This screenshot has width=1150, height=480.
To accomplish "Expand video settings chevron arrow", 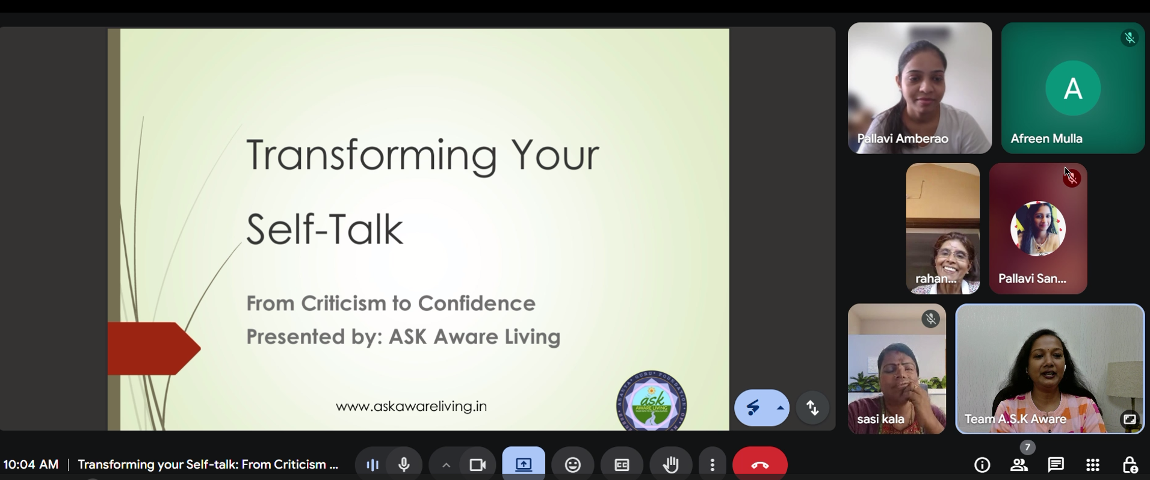I will 446,465.
